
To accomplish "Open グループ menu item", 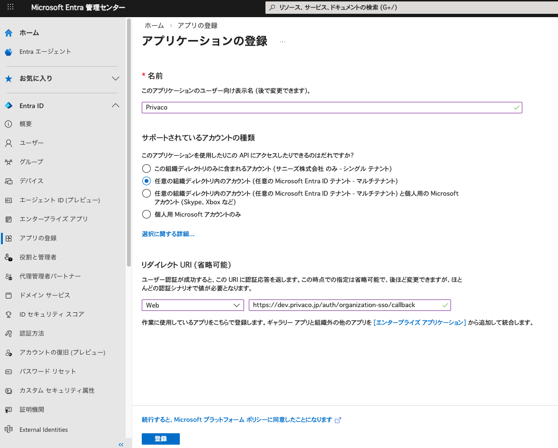I will (x=31, y=162).
